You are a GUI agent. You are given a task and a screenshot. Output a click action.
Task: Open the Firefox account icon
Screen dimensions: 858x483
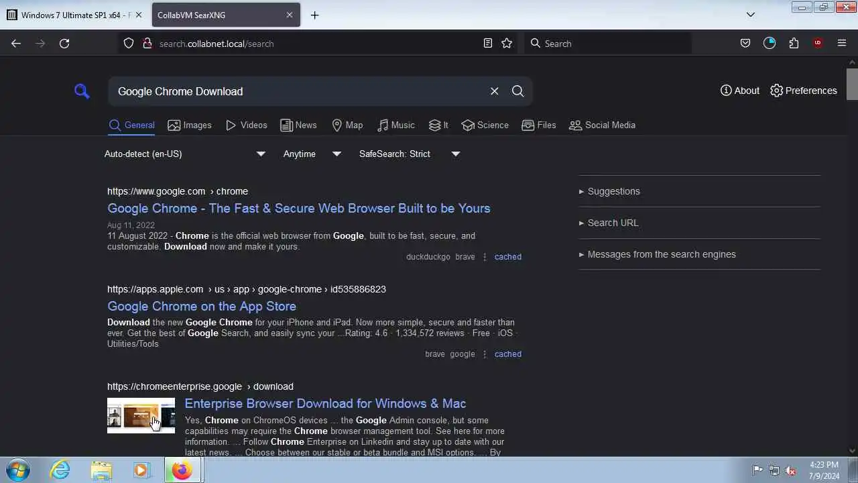(770, 43)
